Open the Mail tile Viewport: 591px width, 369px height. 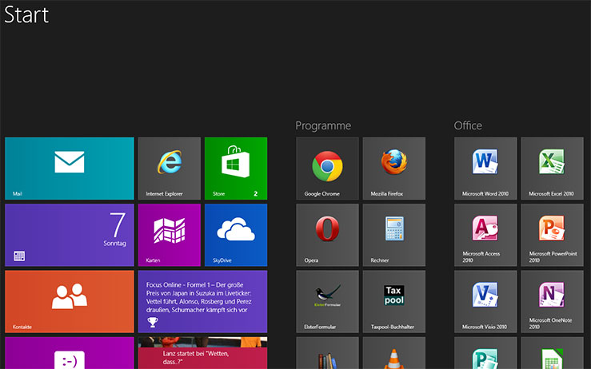pyautogui.click(x=70, y=169)
